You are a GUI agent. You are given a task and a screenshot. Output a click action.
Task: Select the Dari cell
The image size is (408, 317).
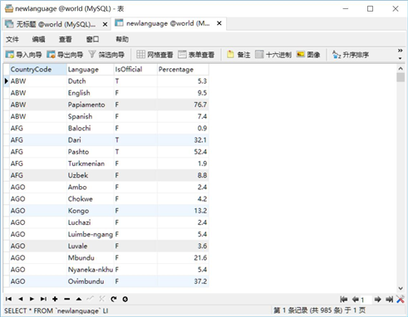click(91, 140)
